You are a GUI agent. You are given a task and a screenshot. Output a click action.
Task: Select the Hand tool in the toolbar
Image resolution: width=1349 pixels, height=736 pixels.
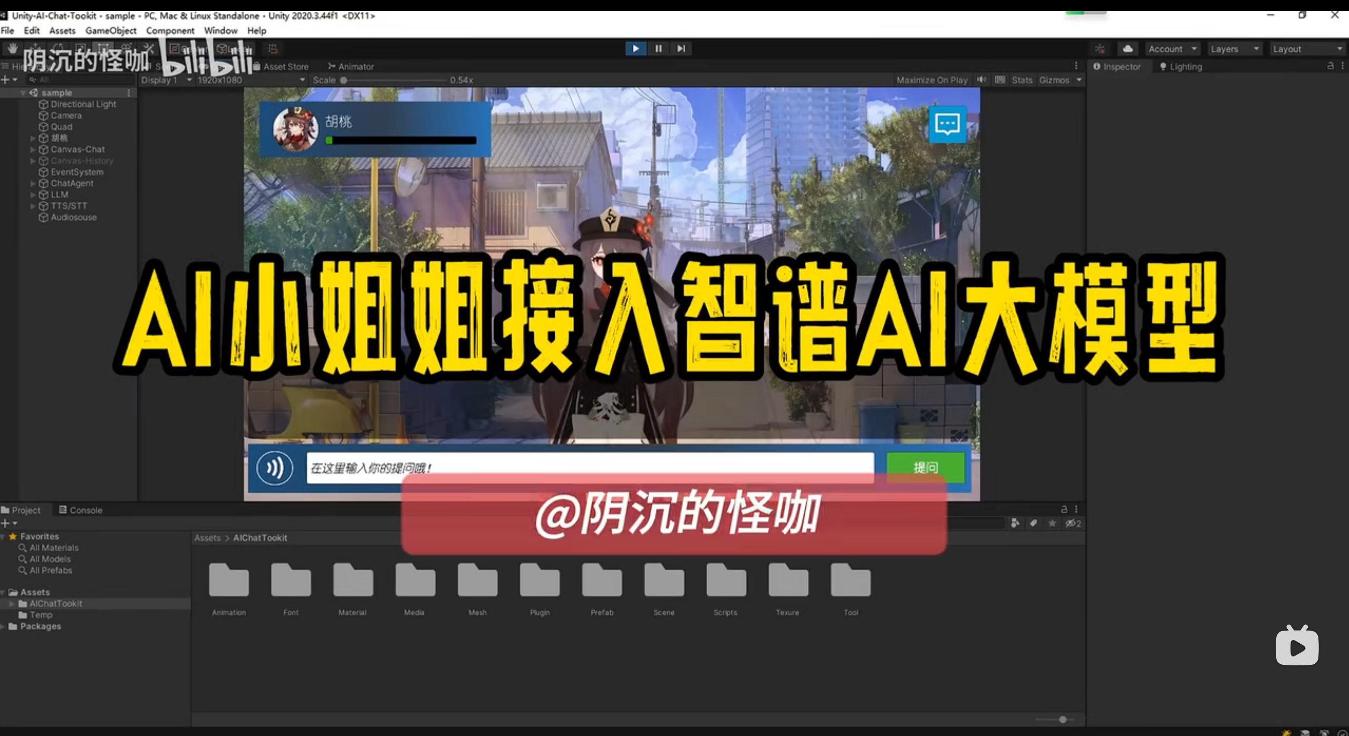[x=12, y=49]
